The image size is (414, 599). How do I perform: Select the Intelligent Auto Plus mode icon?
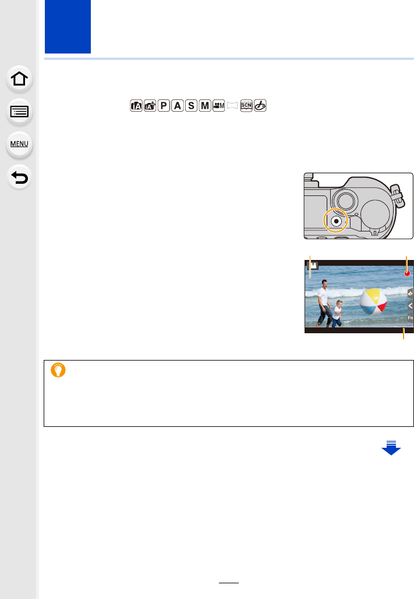(x=150, y=106)
